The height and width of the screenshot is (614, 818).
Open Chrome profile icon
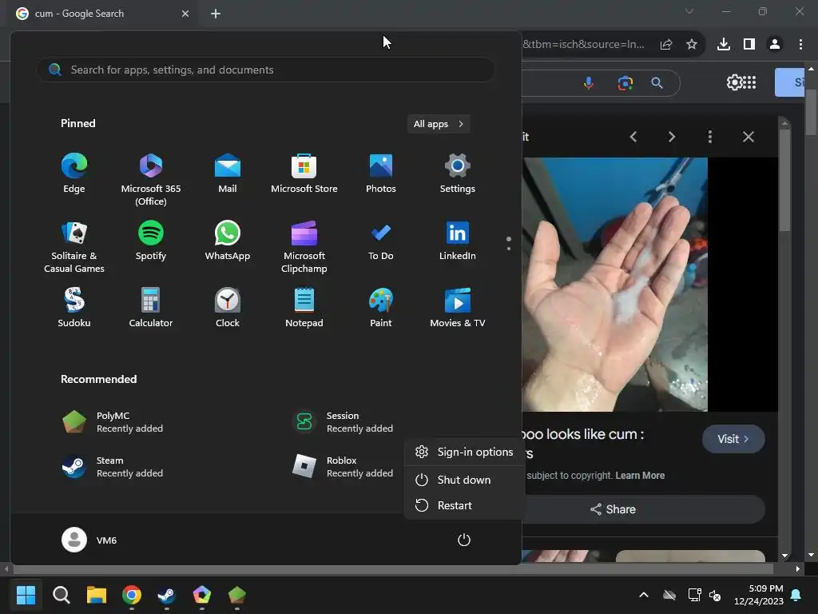[x=775, y=45]
